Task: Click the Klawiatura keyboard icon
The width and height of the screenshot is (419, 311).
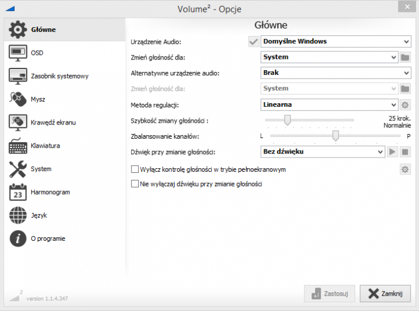Action: [x=18, y=146]
